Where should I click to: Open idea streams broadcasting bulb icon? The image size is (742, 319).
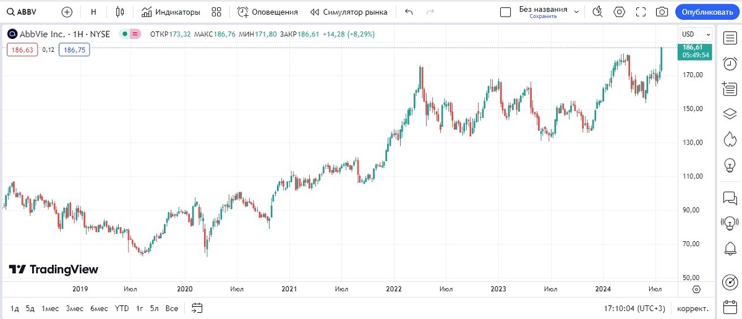pyautogui.click(x=730, y=223)
